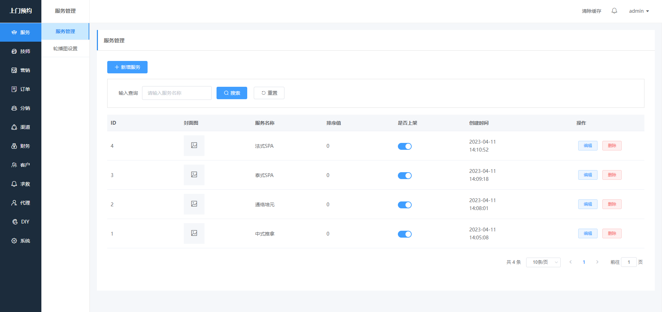Click 删除 button for 通络培元
662x312 pixels.
(x=612, y=204)
